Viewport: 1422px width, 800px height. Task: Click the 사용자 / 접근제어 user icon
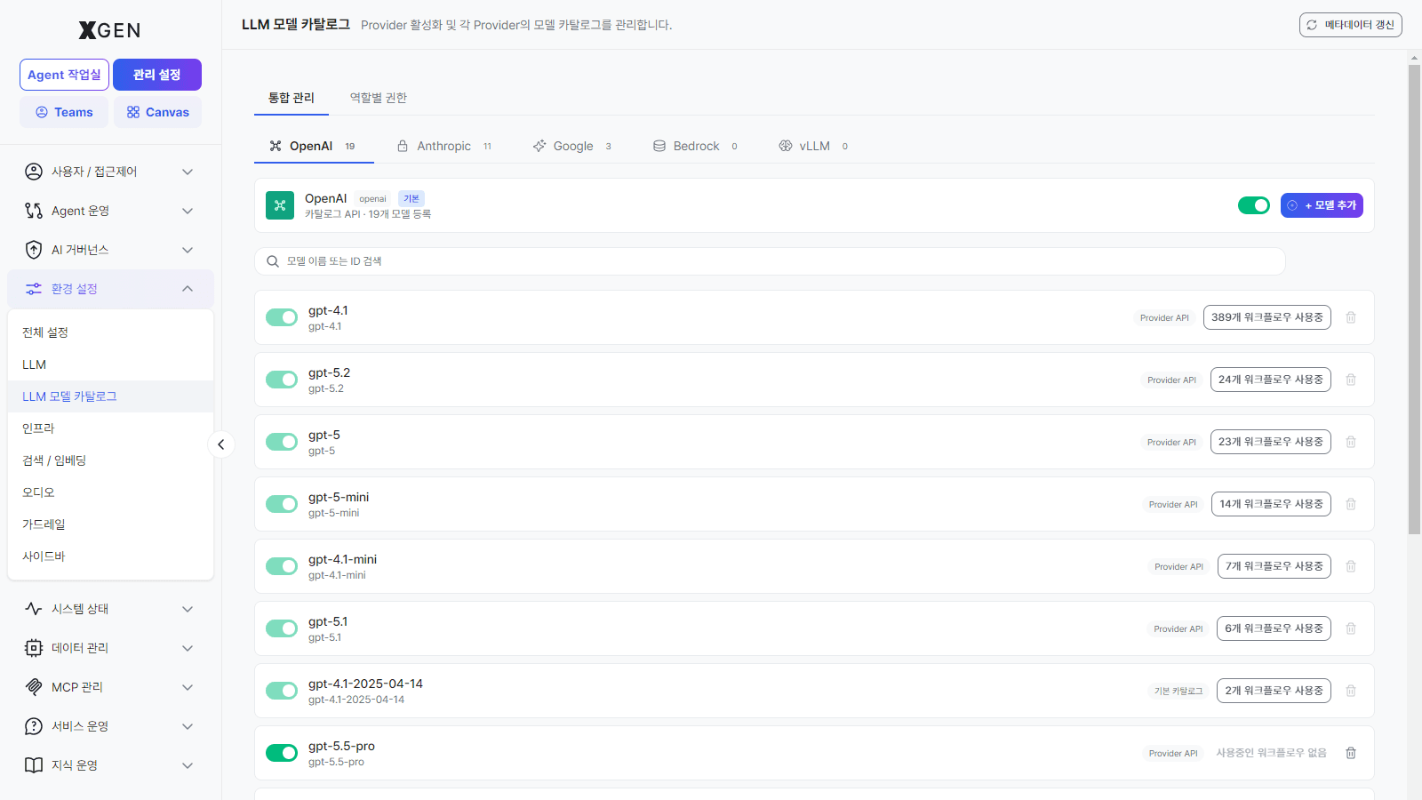[34, 172]
